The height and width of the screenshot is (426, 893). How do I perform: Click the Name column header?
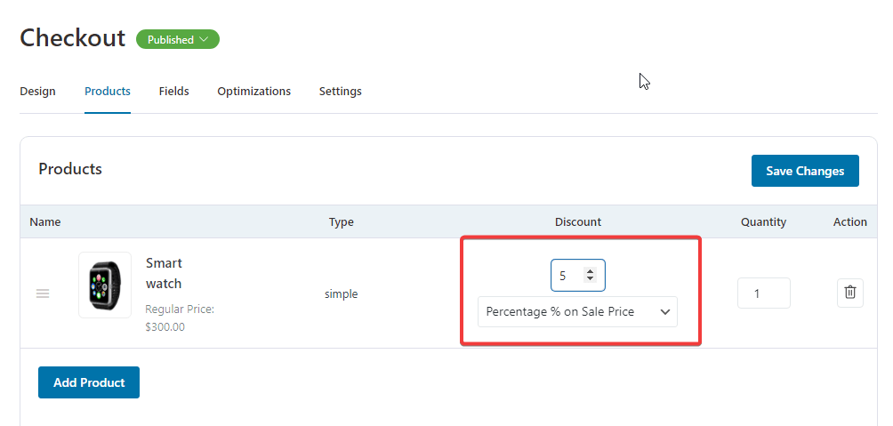point(45,222)
